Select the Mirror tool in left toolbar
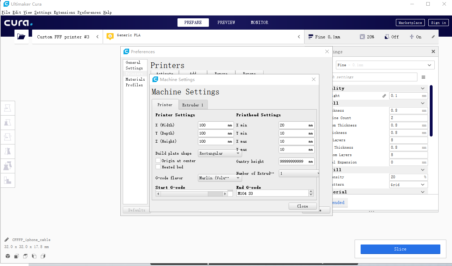 coord(8,151)
